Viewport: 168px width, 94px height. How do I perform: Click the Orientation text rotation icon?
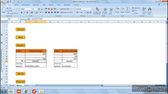[55, 9]
